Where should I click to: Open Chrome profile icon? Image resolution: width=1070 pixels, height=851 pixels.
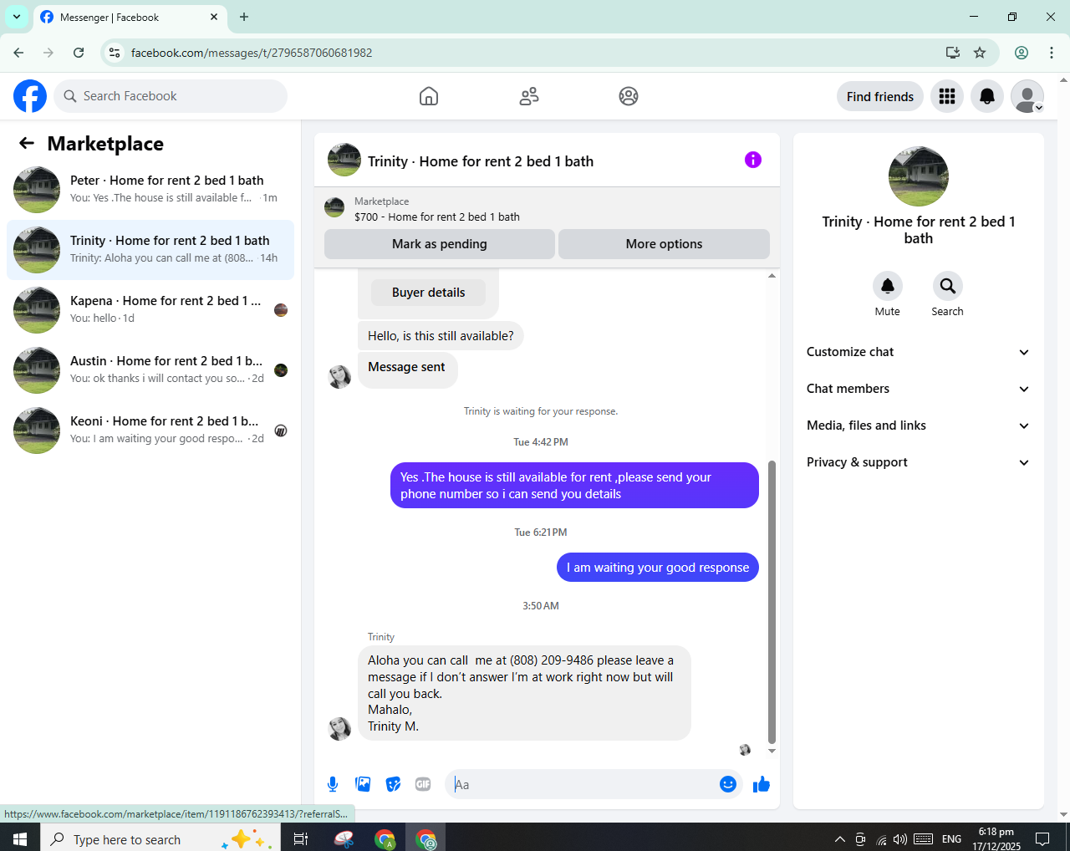tap(1022, 53)
